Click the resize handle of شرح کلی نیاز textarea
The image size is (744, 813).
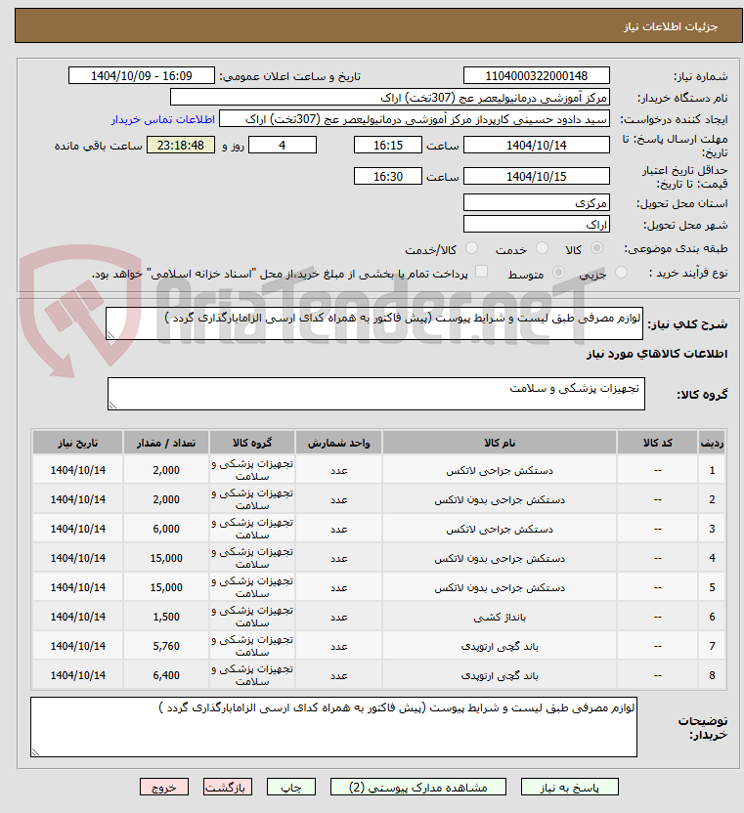pyautogui.click(x=110, y=335)
